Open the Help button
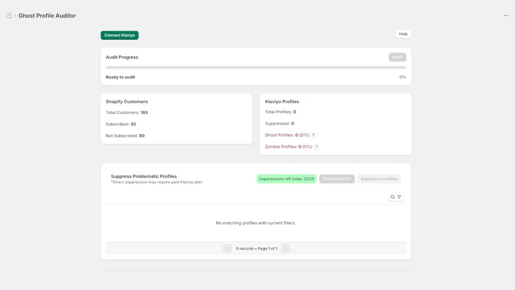The image size is (515, 290). tap(403, 34)
